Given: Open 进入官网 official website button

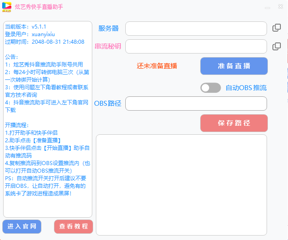Looking at the screenshot, I should tap(22, 227).
